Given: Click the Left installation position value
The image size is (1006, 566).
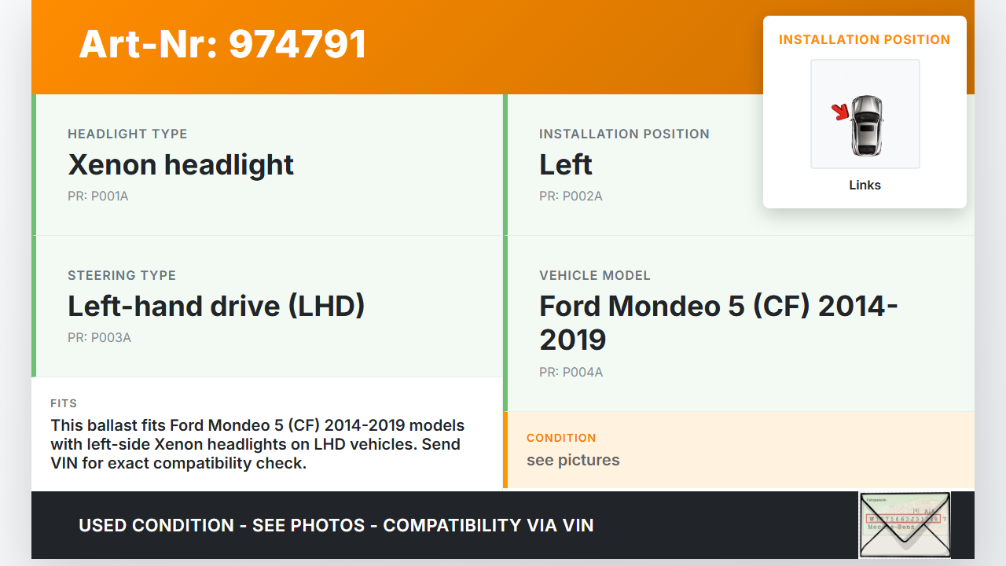Looking at the screenshot, I should pyautogui.click(x=565, y=164).
